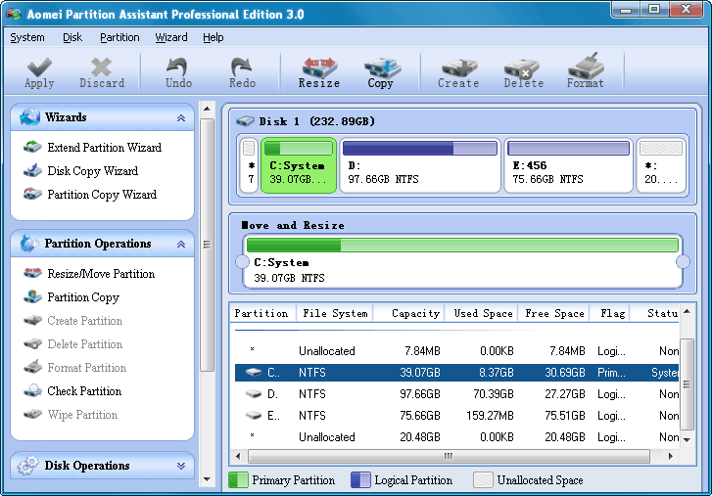The image size is (712, 496).
Task: Choose Partition Copy operation text
Action: (83, 297)
